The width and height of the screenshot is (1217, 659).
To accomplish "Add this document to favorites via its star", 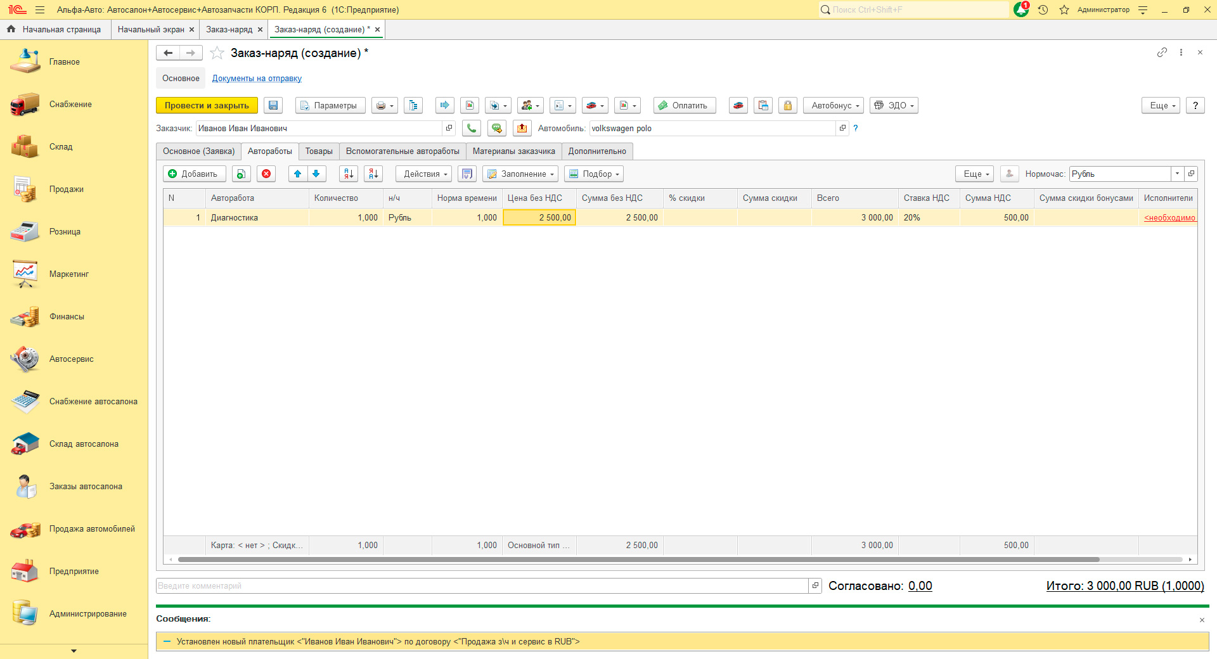I will [217, 53].
